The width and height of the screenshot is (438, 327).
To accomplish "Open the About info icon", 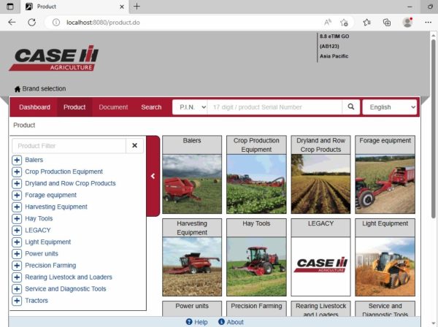I will (x=221, y=322).
